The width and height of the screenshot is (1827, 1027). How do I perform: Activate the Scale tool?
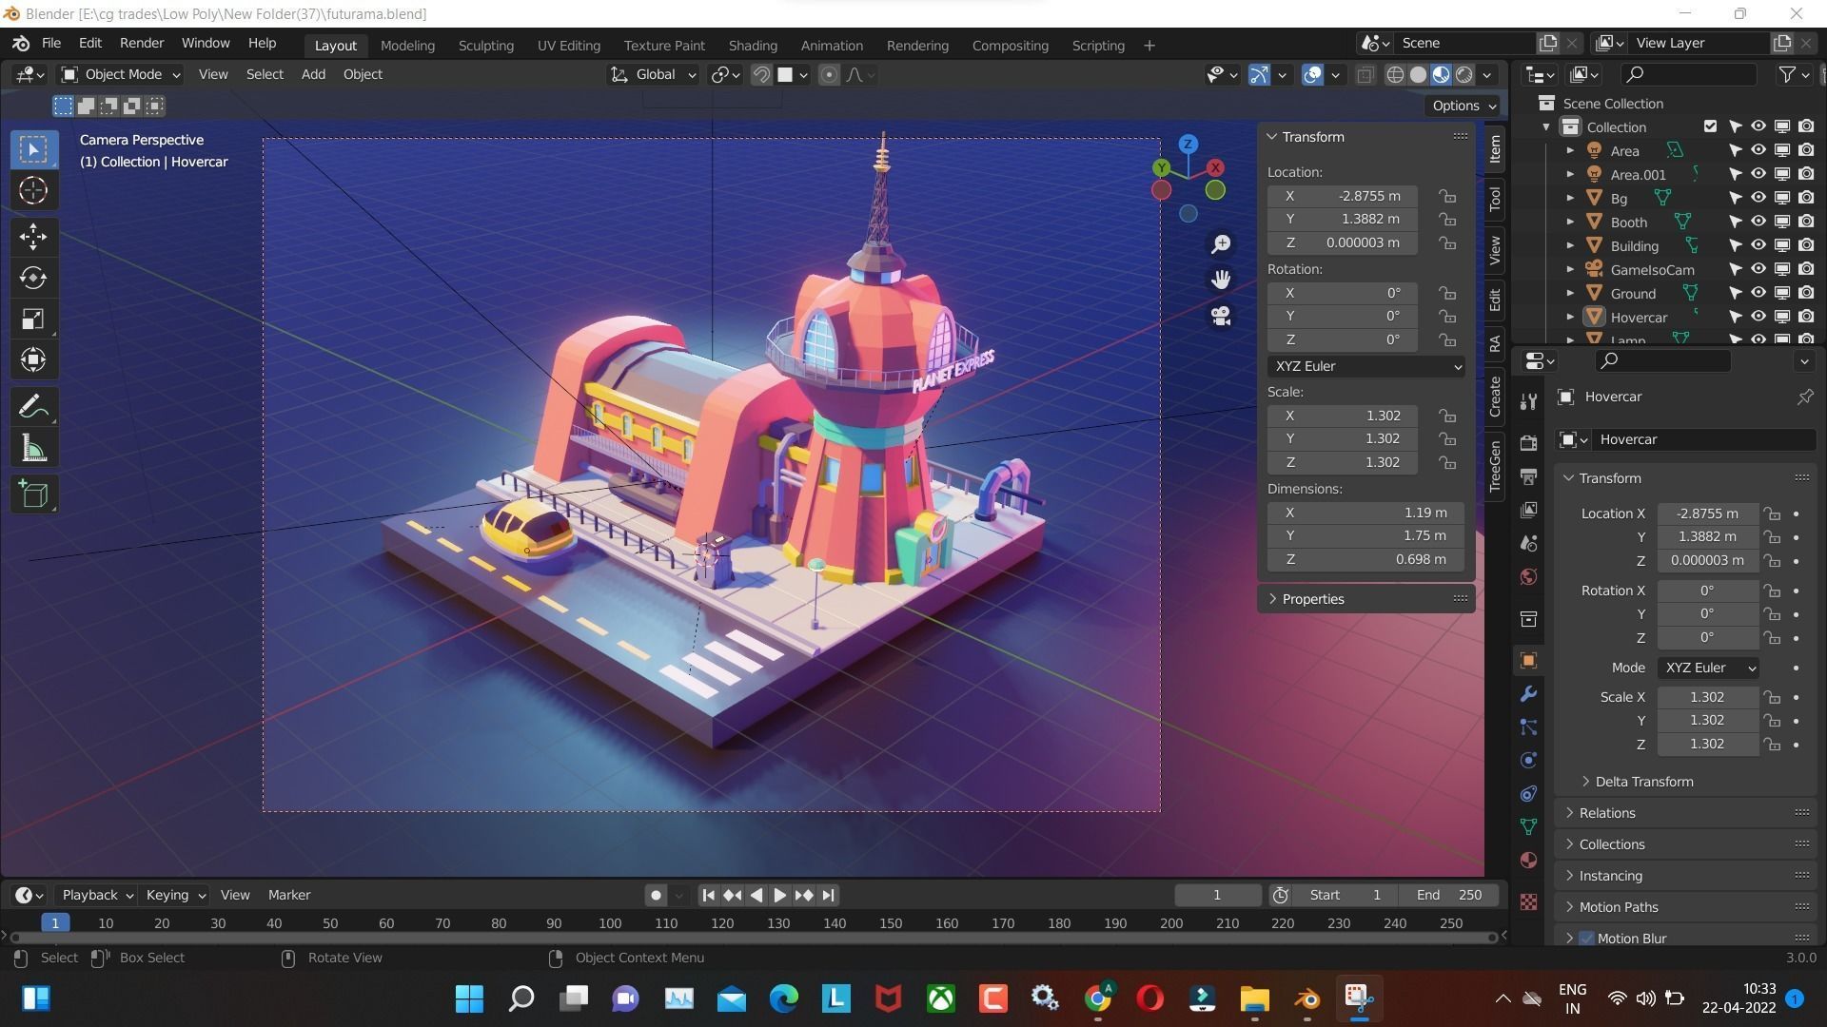point(33,319)
